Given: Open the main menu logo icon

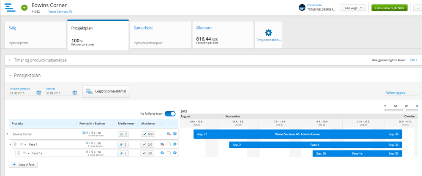Looking at the screenshot, I should coord(10,7).
